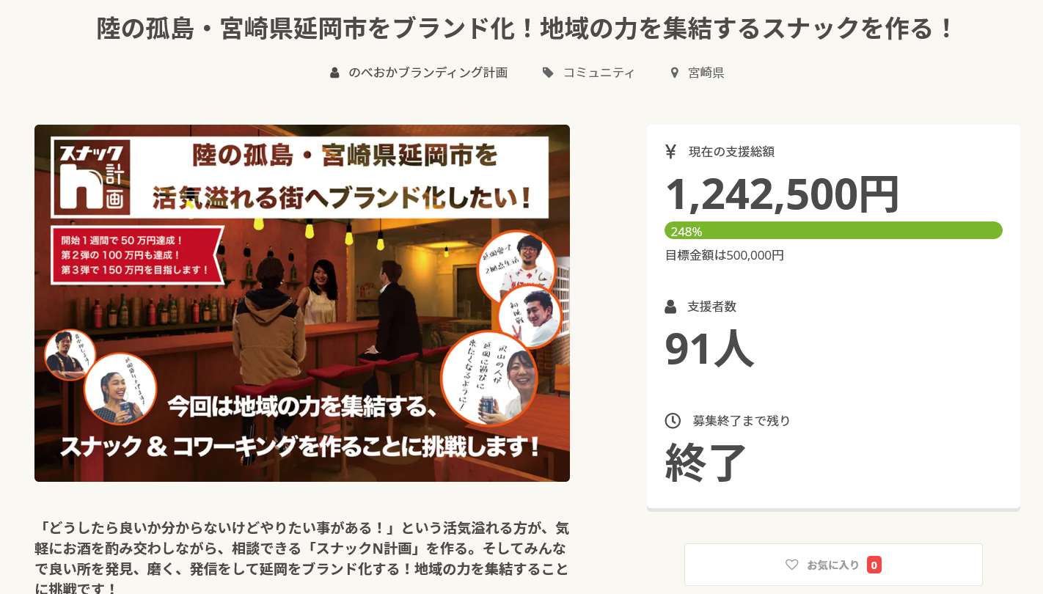The height and width of the screenshot is (594, 1043).
Task: Click the スナックN計画 logo in banner
Action: (x=92, y=176)
